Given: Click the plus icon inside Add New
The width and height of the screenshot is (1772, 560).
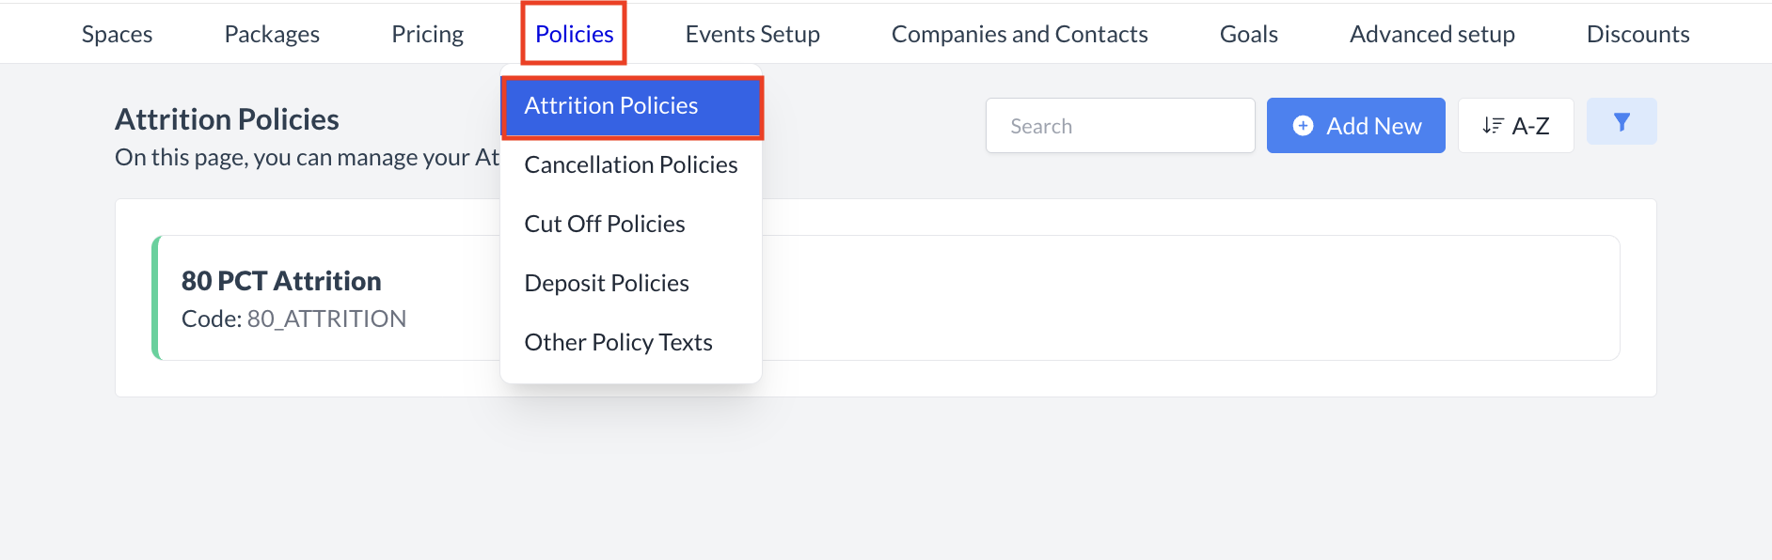Looking at the screenshot, I should [x=1303, y=125].
